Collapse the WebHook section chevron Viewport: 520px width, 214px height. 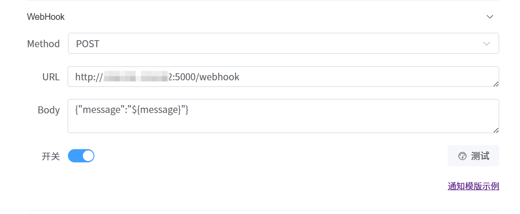click(490, 17)
